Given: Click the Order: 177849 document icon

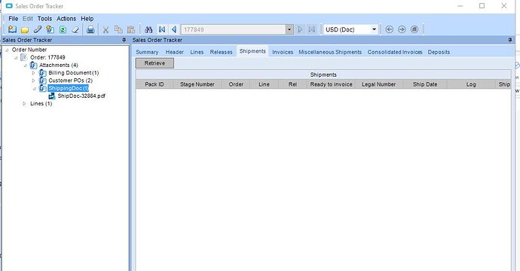Looking at the screenshot, I should click(x=23, y=57).
